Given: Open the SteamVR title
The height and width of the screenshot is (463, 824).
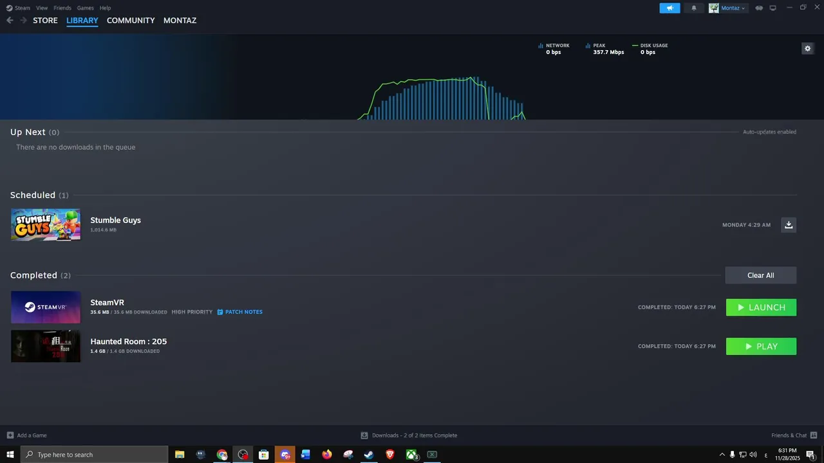Looking at the screenshot, I should coord(107,302).
